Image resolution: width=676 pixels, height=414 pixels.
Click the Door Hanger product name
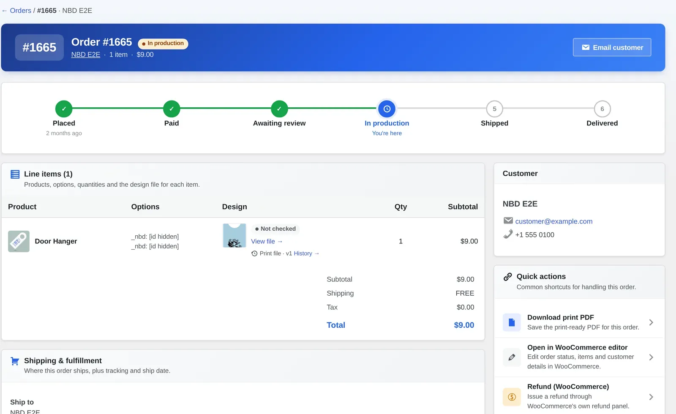56,241
